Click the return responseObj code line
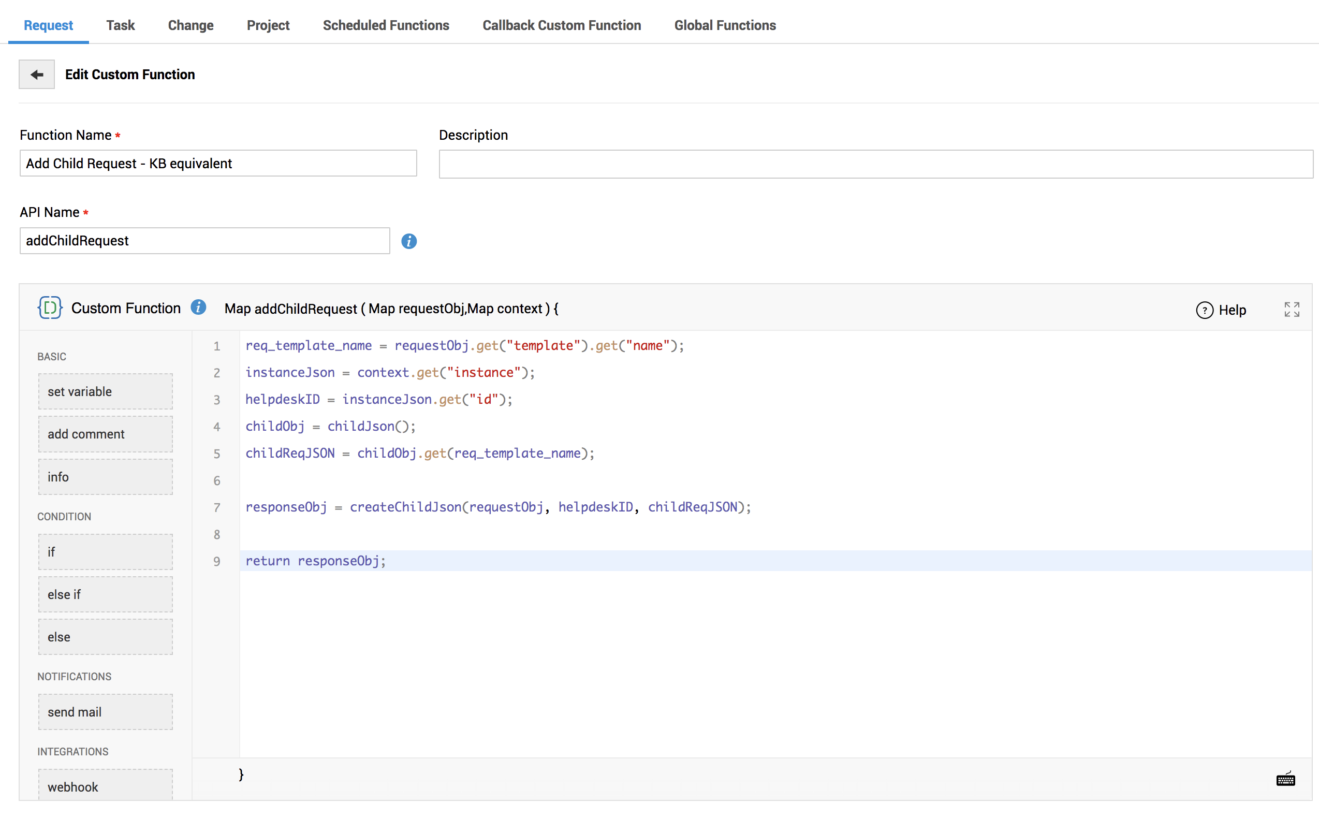The image size is (1319, 818). (316, 561)
